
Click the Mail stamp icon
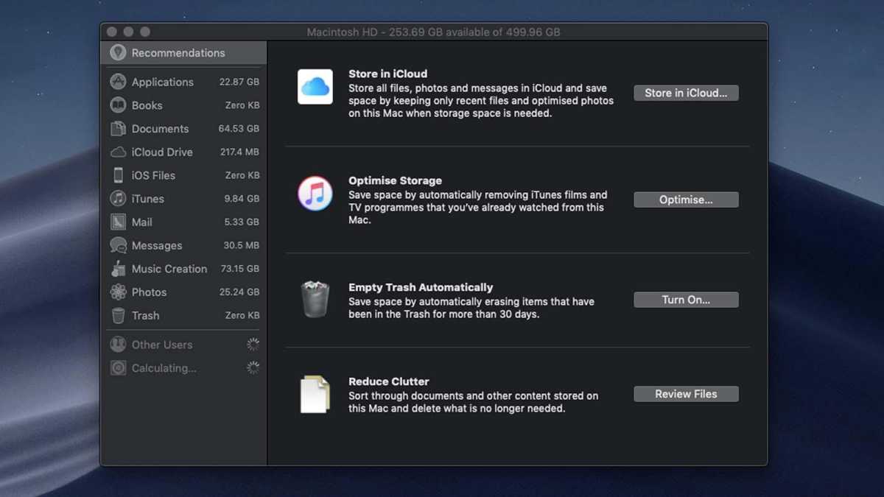[118, 222]
